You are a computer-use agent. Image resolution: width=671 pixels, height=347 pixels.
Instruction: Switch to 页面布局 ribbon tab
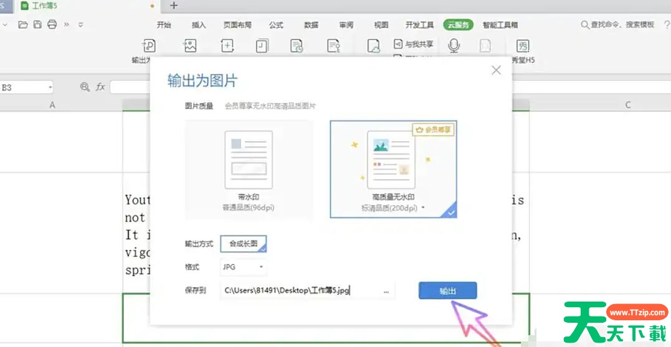pyautogui.click(x=237, y=25)
